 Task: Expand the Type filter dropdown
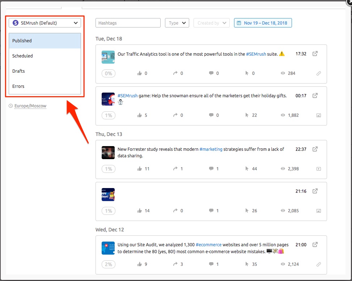pos(177,23)
